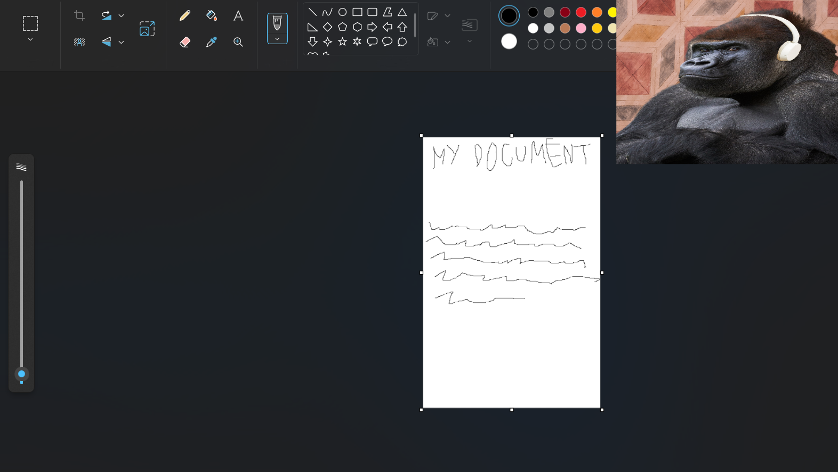838x472 pixels.
Task: Select the Fill bucket tool
Action: [x=212, y=15]
